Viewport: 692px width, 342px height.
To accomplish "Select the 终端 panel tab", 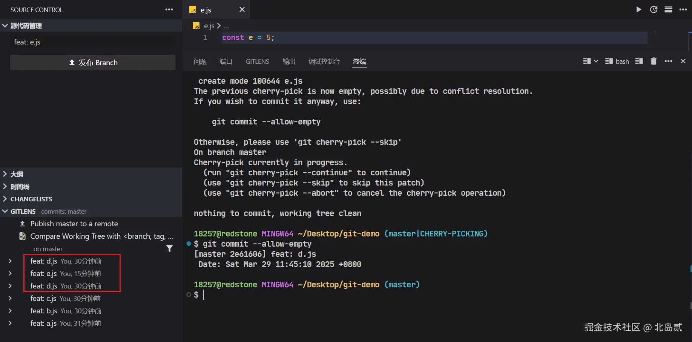I will (359, 61).
